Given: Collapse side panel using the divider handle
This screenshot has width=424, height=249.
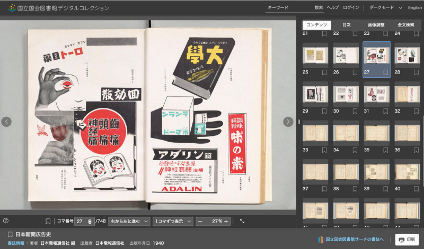Looking at the screenshot, I should [x=299, y=122].
